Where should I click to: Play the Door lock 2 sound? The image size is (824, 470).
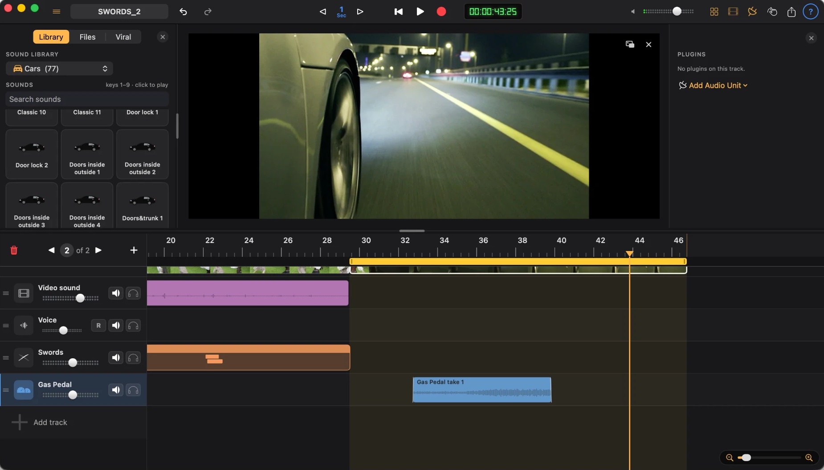point(32,154)
